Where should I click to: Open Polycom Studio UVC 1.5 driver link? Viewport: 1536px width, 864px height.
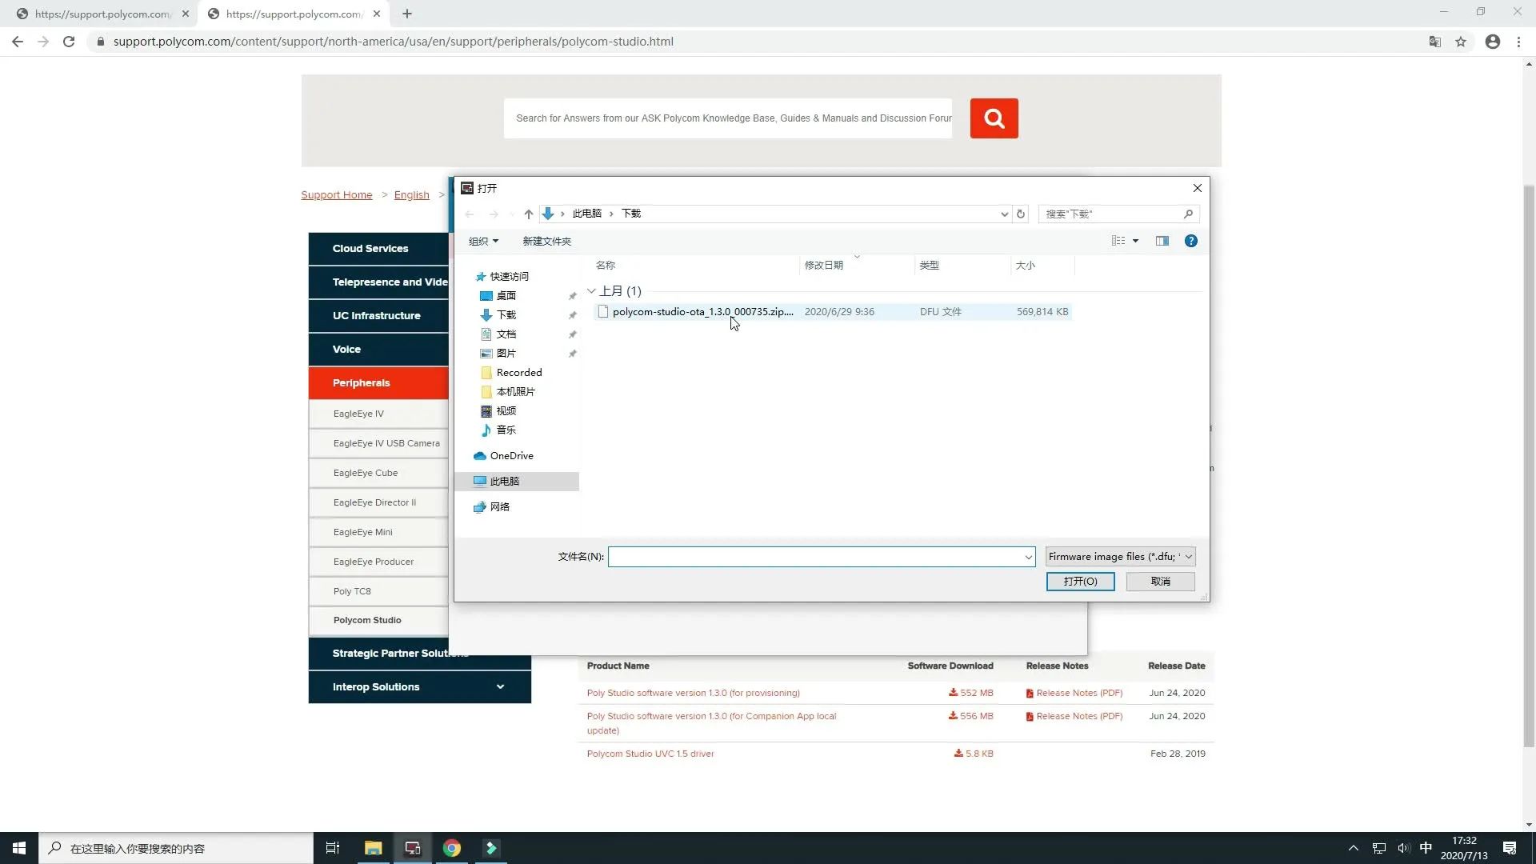pos(650,754)
